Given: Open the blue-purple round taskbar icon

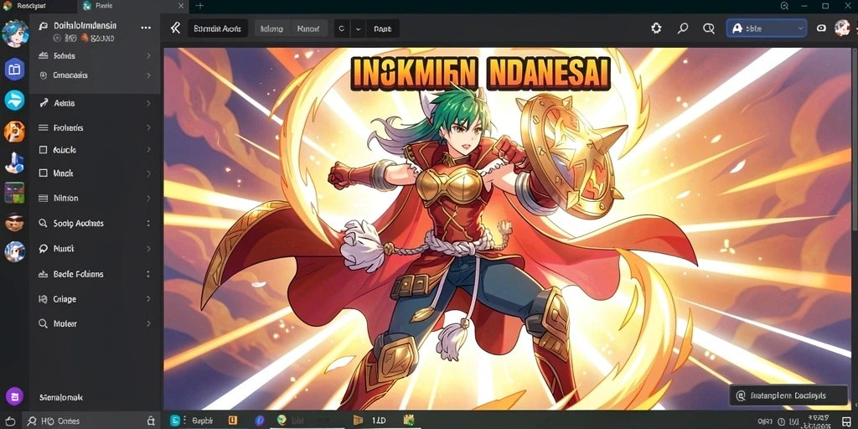Looking at the screenshot, I should pyautogui.click(x=260, y=421).
